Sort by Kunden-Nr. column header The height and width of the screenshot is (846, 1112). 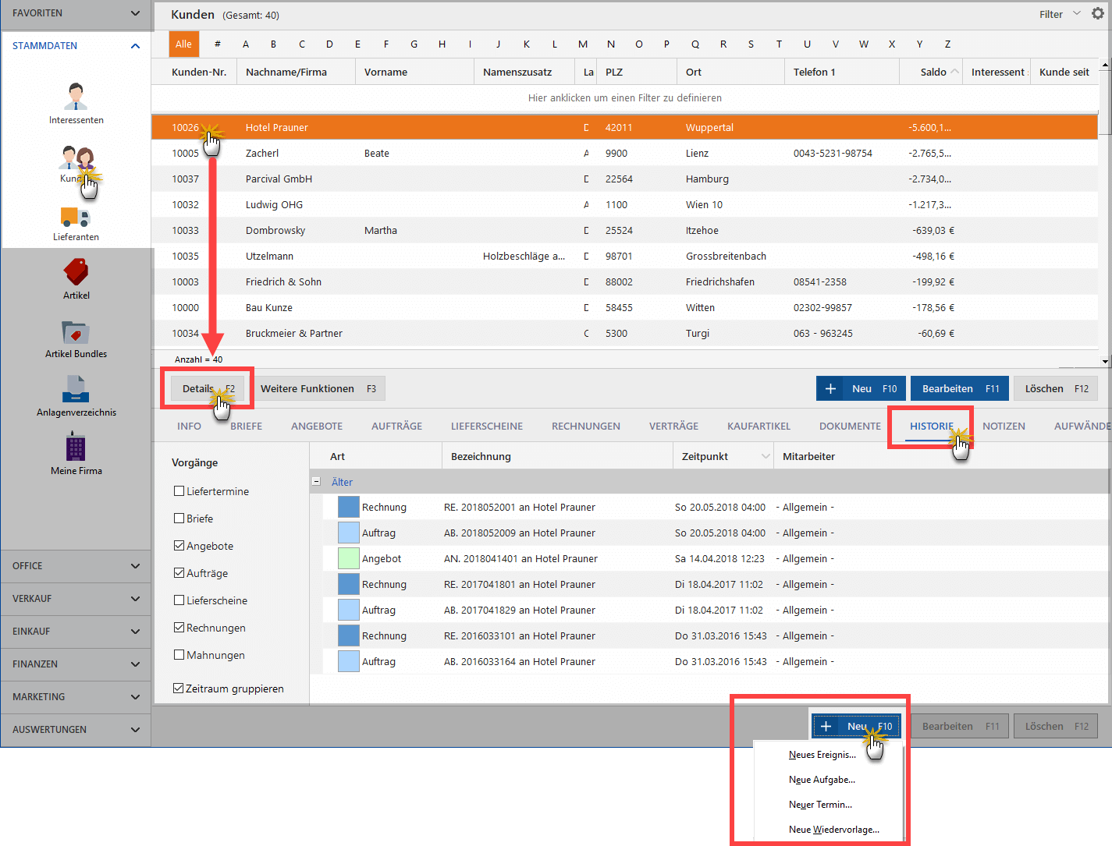click(199, 72)
